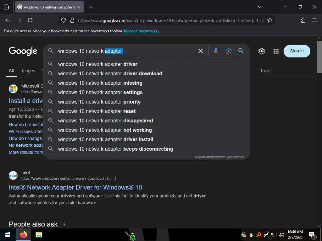This screenshot has height=241, width=322.
Task: Open 'Install a driv...' result title
Action: 26,101
